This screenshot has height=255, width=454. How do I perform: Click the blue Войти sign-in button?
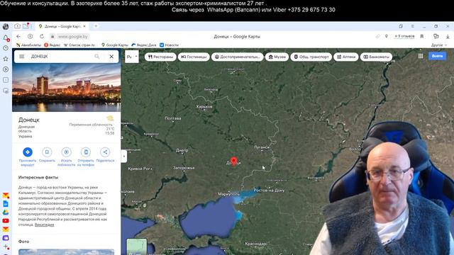tap(437, 56)
